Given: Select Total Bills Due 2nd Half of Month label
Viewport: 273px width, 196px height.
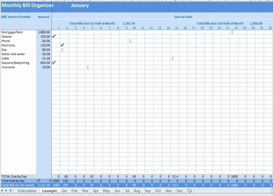Looking at the screenshot, I should 220,23.
